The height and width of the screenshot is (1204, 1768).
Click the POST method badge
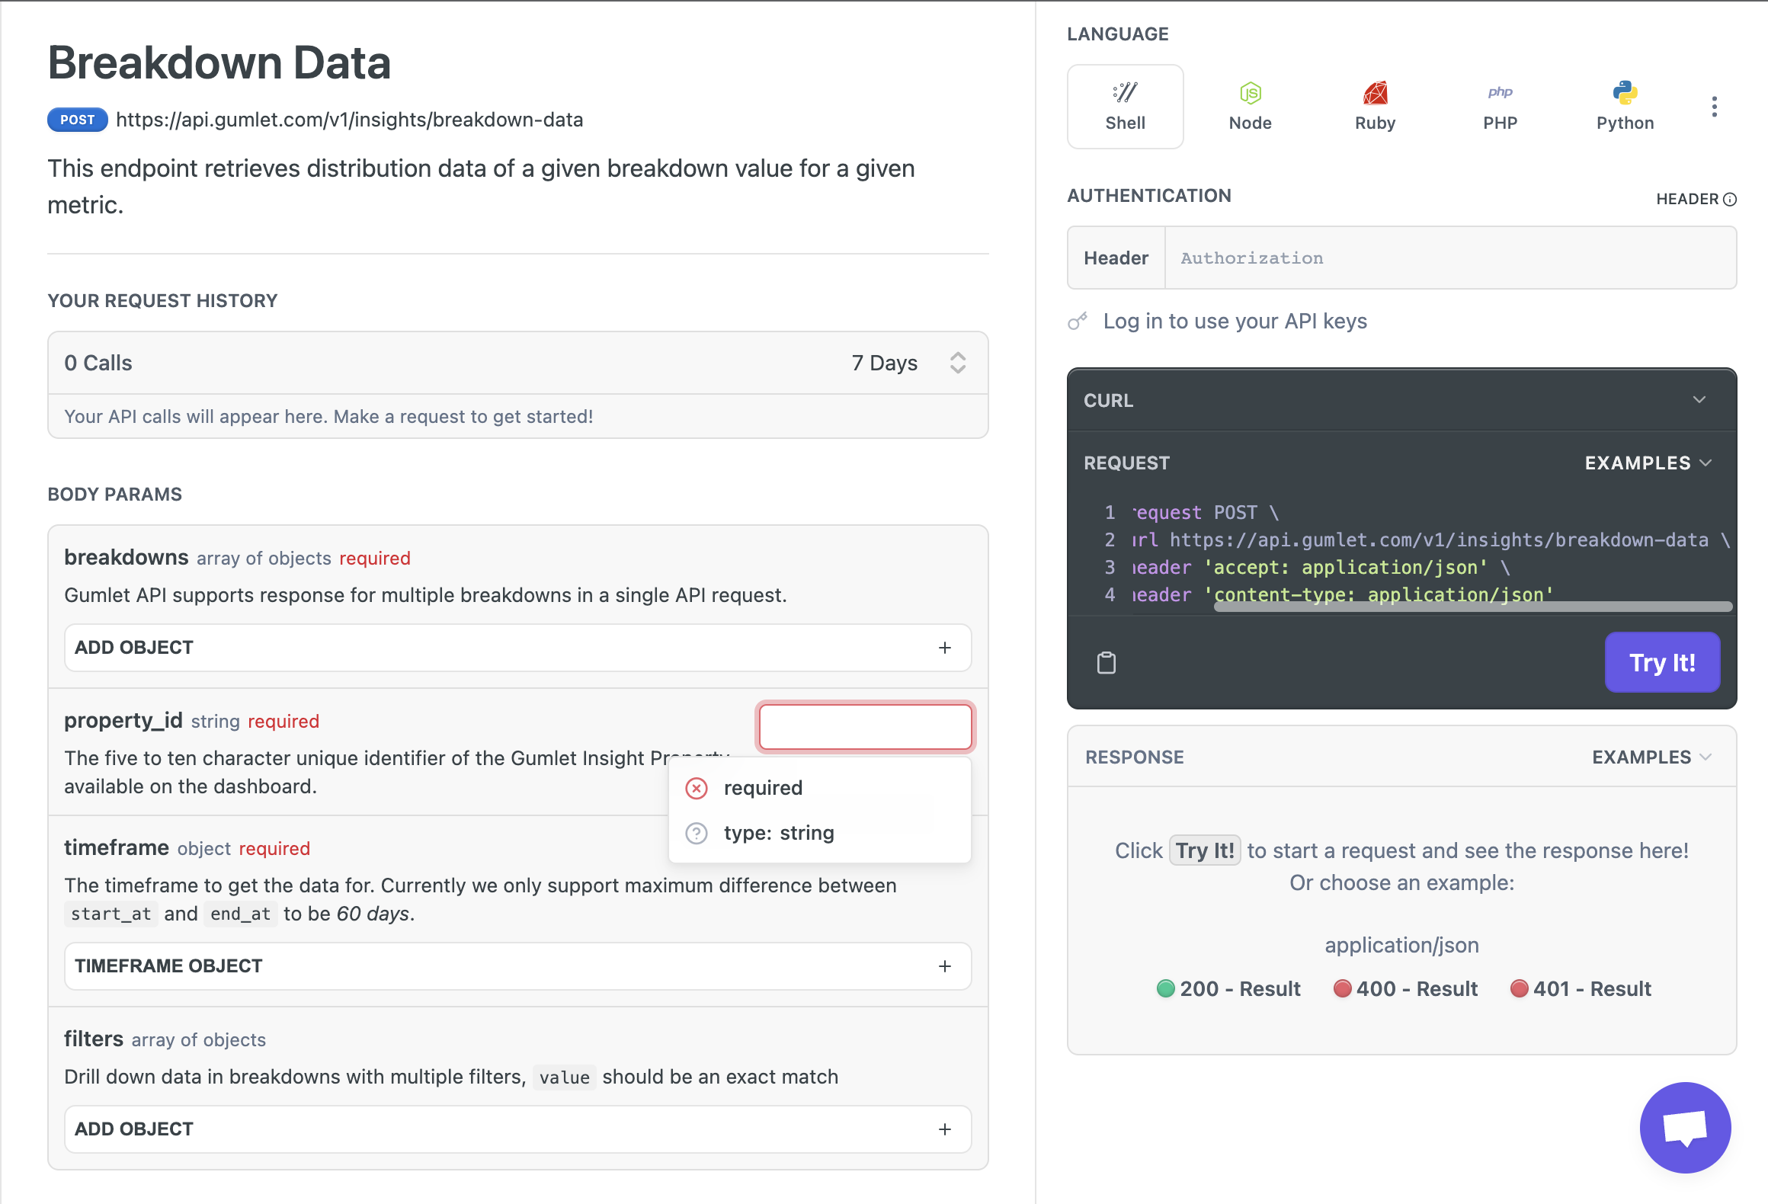[x=78, y=120]
